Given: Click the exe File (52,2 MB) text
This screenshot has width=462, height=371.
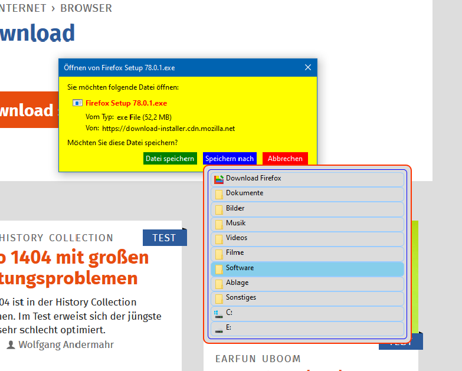Looking at the screenshot, I should pyautogui.click(x=145, y=117).
